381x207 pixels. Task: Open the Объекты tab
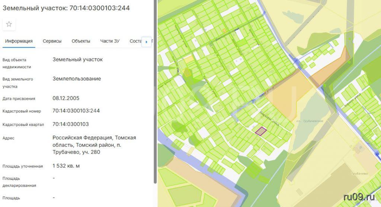[x=81, y=41]
